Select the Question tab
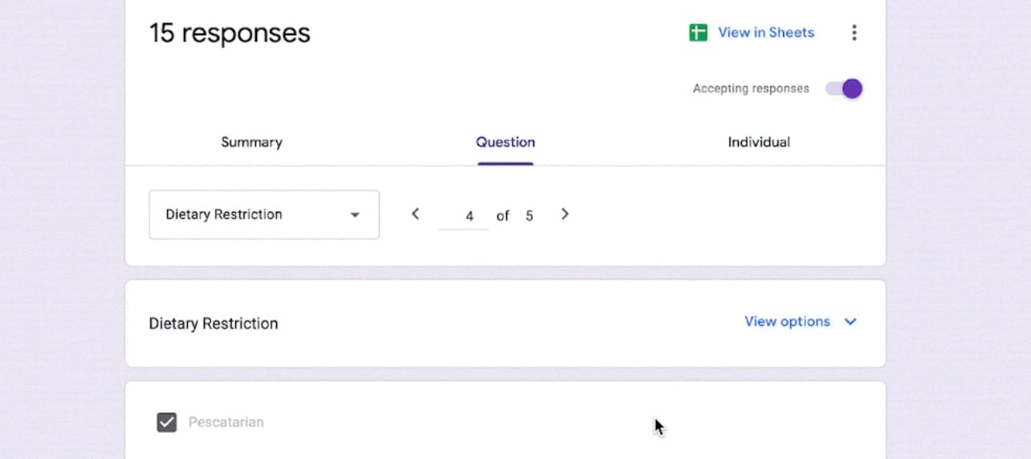 (505, 142)
